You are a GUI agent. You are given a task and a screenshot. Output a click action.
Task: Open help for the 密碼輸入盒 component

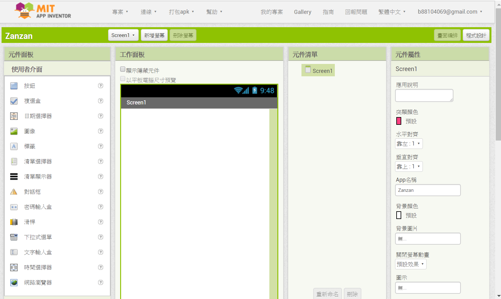pyautogui.click(x=100, y=207)
